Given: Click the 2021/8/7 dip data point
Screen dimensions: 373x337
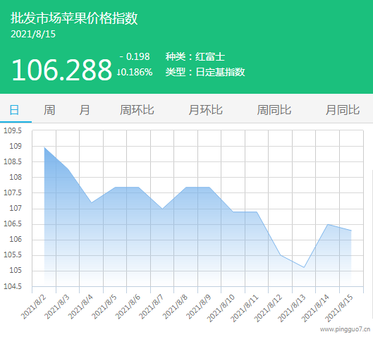Looking at the screenshot, I should [162, 209].
